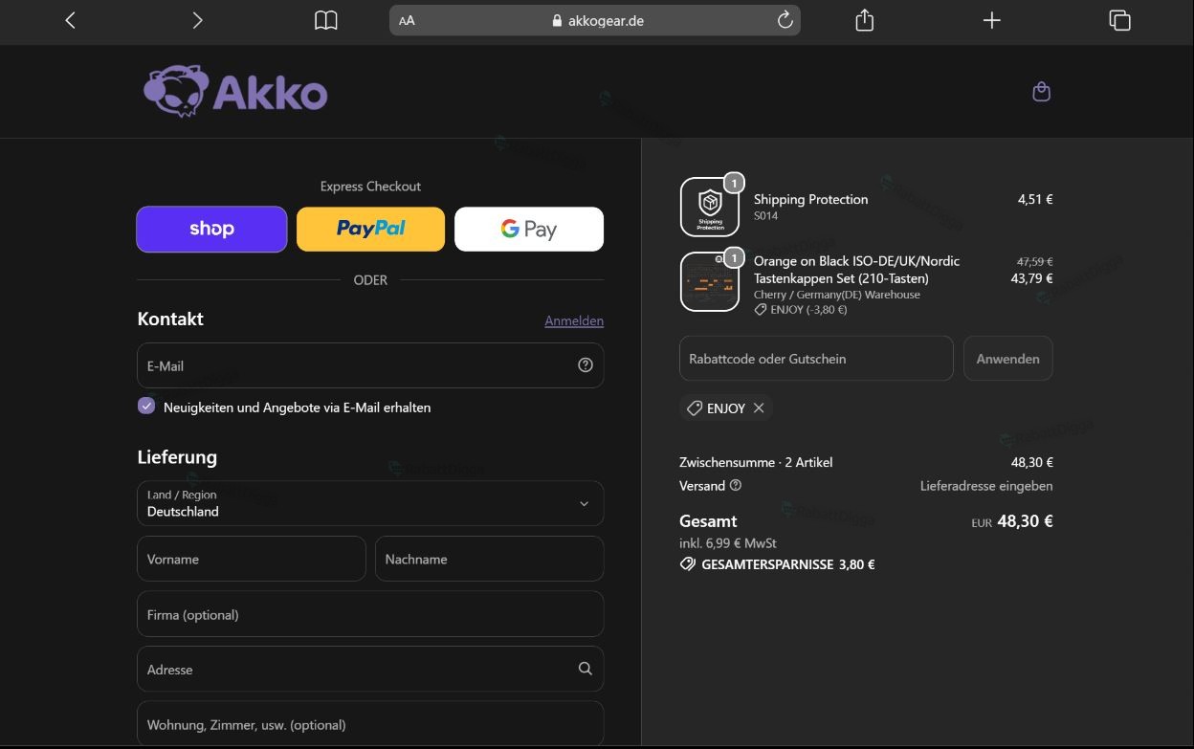
Task: Open the AA text size menu
Action: point(408,20)
